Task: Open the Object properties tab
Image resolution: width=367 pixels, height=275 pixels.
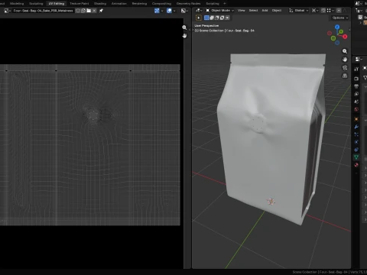Action: (356, 119)
